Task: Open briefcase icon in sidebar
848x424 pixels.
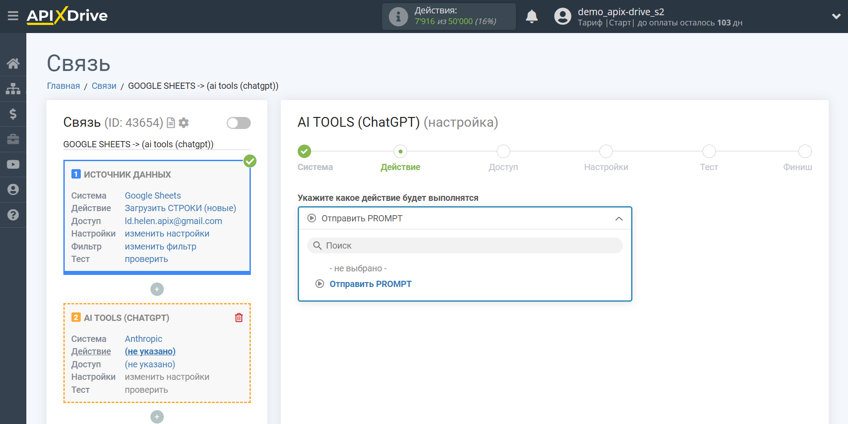Action: [x=13, y=139]
